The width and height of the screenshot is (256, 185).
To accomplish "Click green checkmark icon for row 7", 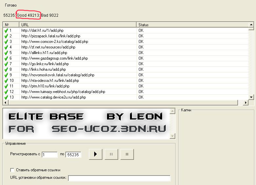I will [6, 64].
